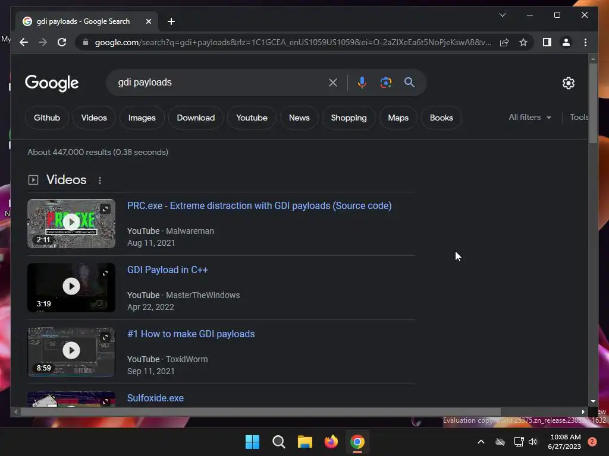Close the gdi payloads tab
This screenshot has height=456, width=609.
pyautogui.click(x=148, y=21)
